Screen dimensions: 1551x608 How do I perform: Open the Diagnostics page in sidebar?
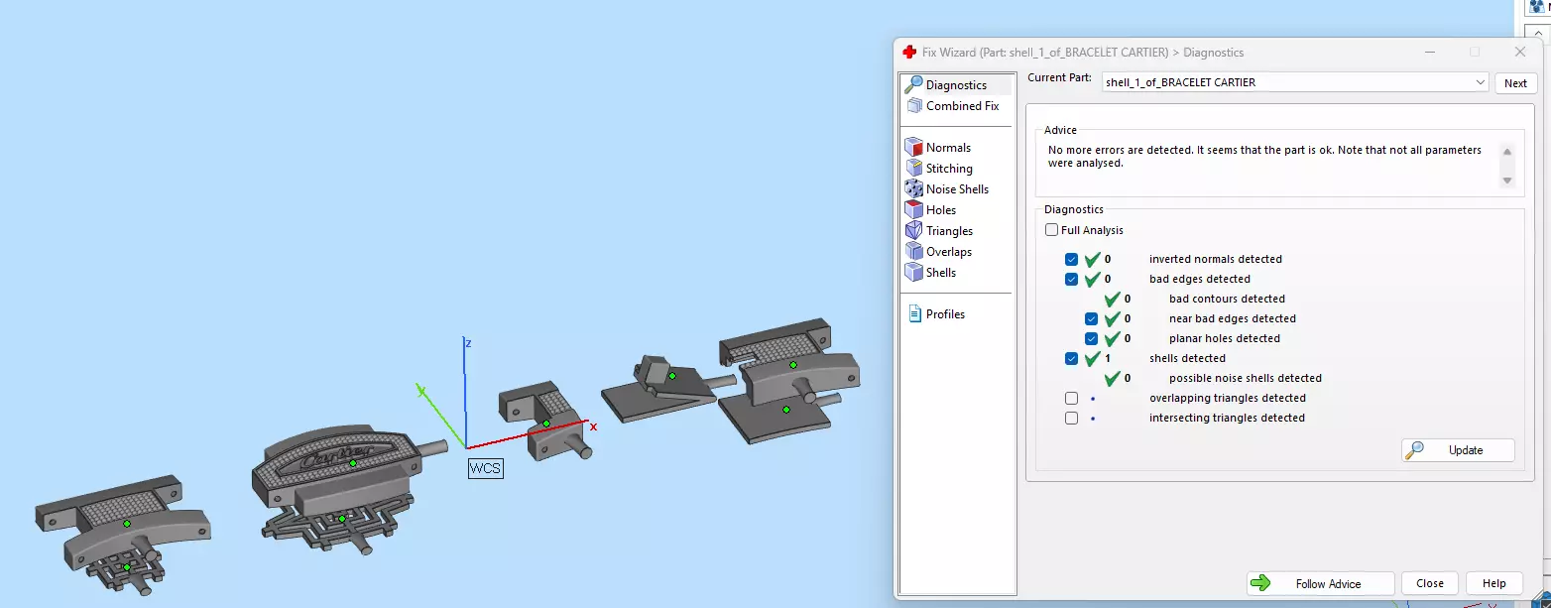pyautogui.click(x=946, y=85)
